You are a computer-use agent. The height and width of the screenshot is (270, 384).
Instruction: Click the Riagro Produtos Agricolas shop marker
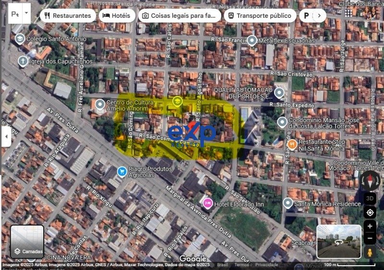pyautogui.click(x=122, y=171)
